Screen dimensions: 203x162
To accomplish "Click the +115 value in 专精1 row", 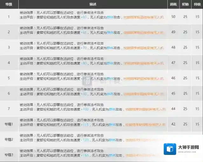I will click(x=85, y=125).
